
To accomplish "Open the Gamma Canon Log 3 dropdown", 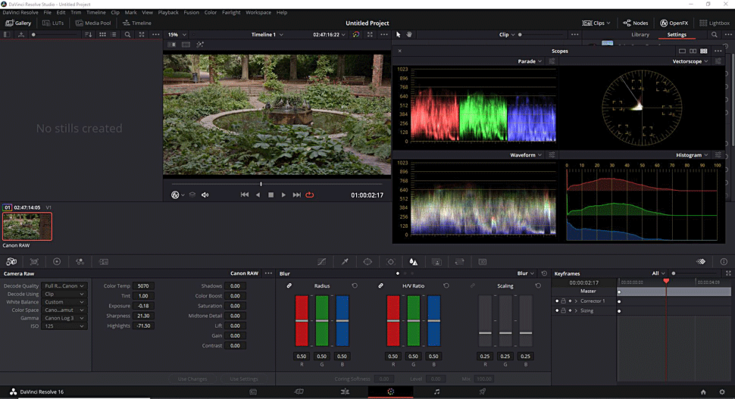I will pos(64,318).
